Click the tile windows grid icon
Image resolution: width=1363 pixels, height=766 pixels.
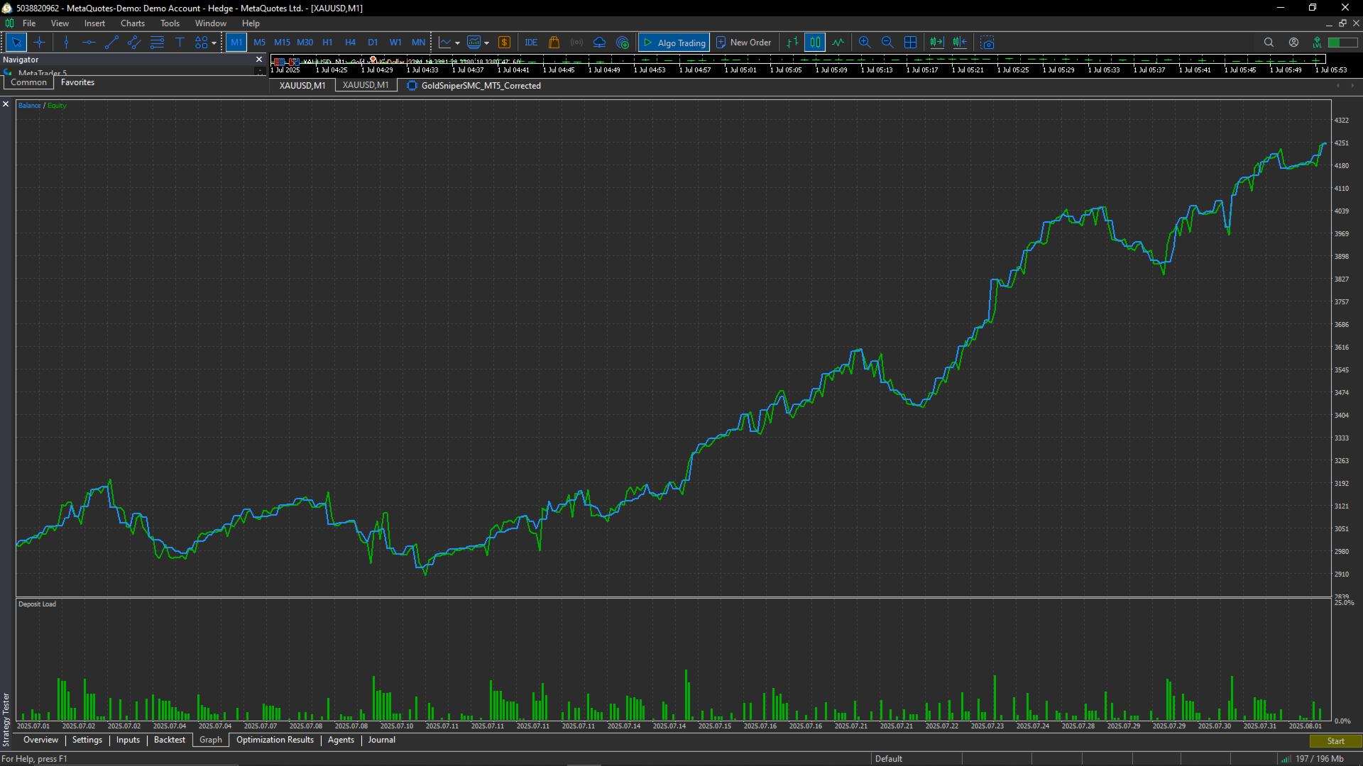(911, 43)
